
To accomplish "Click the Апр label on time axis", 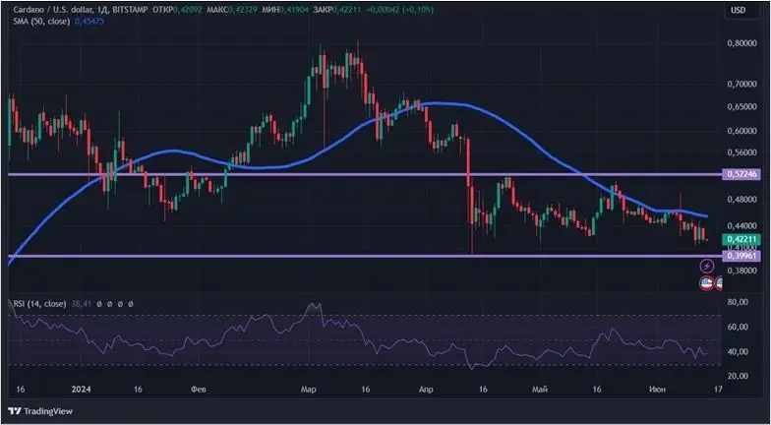I will tap(426, 390).
